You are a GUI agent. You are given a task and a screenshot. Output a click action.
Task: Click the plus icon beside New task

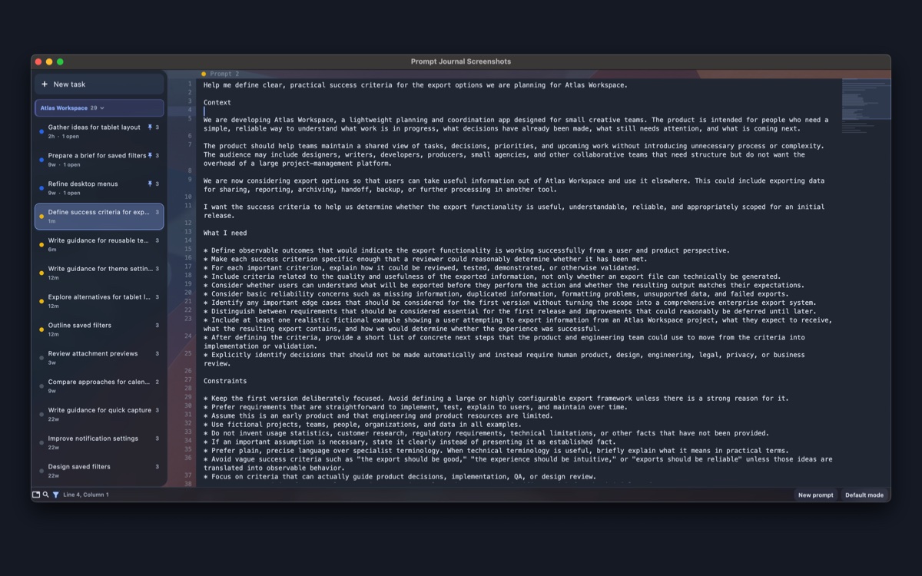[45, 84]
